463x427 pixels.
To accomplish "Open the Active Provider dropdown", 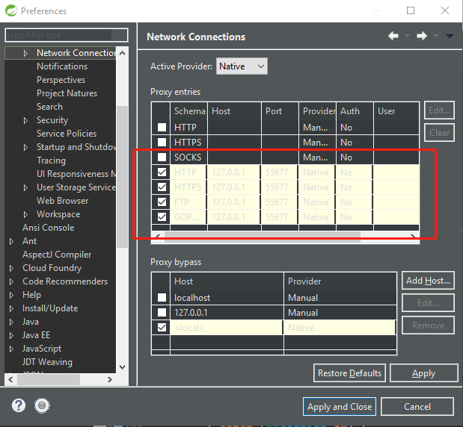I will point(242,66).
